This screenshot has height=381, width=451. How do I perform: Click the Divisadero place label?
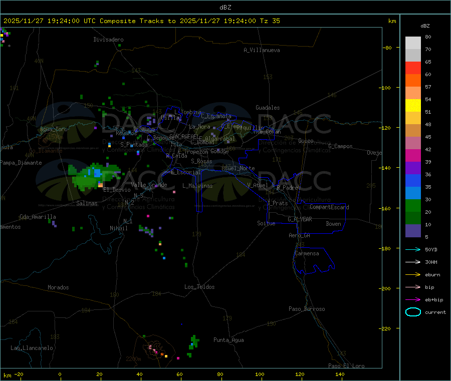tap(108, 40)
